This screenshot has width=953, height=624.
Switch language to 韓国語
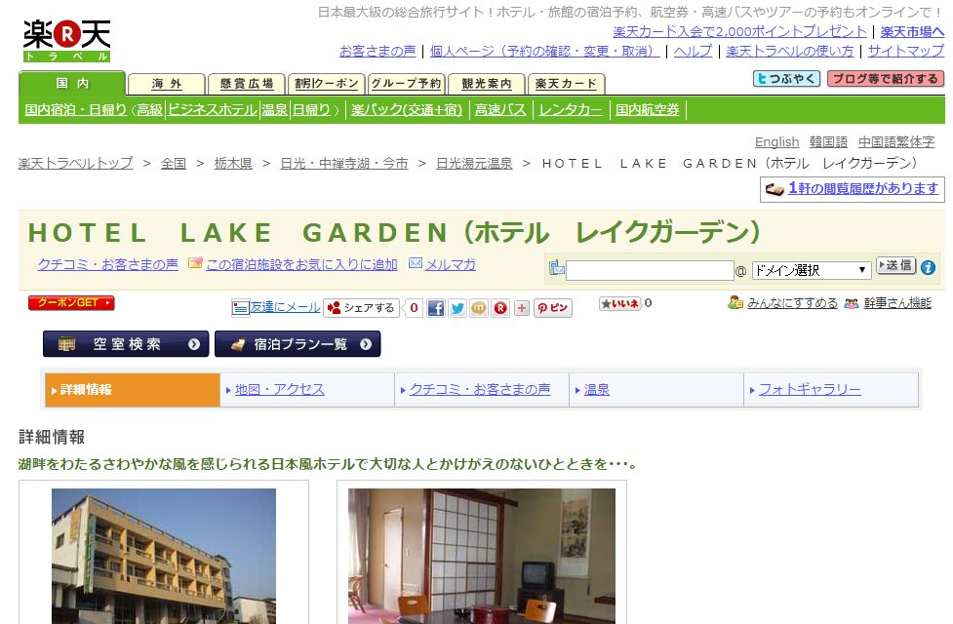pyautogui.click(x=828, y=142)
